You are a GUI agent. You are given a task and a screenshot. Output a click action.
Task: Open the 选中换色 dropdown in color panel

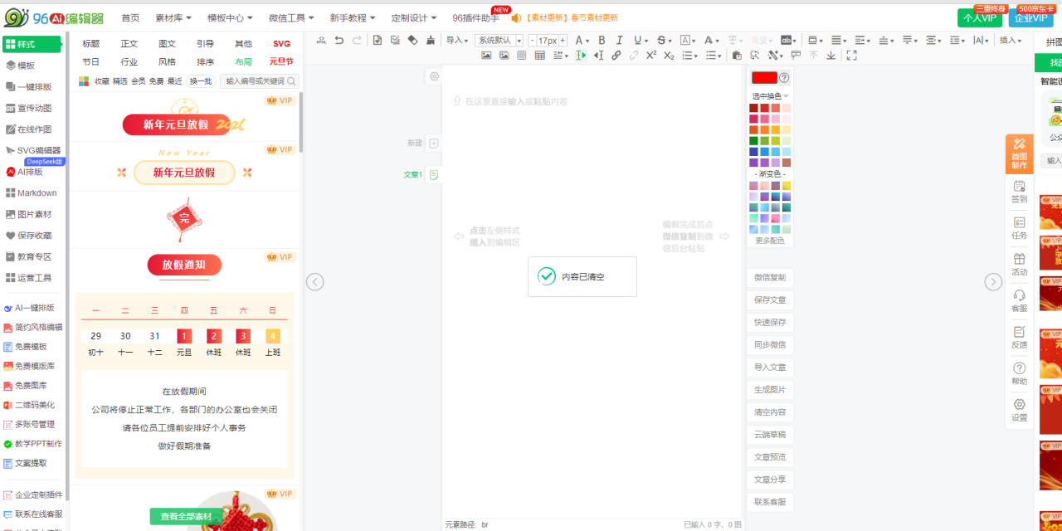coord(770,96)
